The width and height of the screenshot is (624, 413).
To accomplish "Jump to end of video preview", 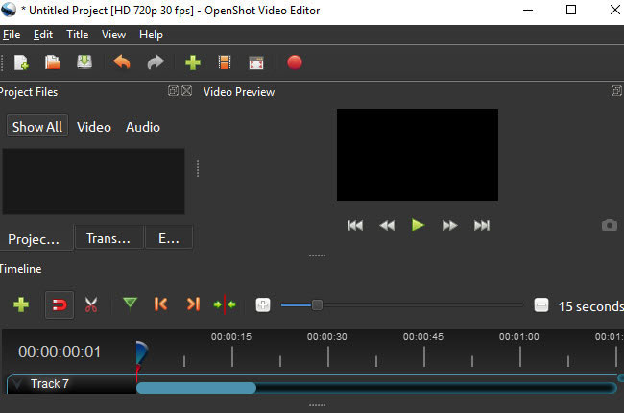I will tap(482, 226).
